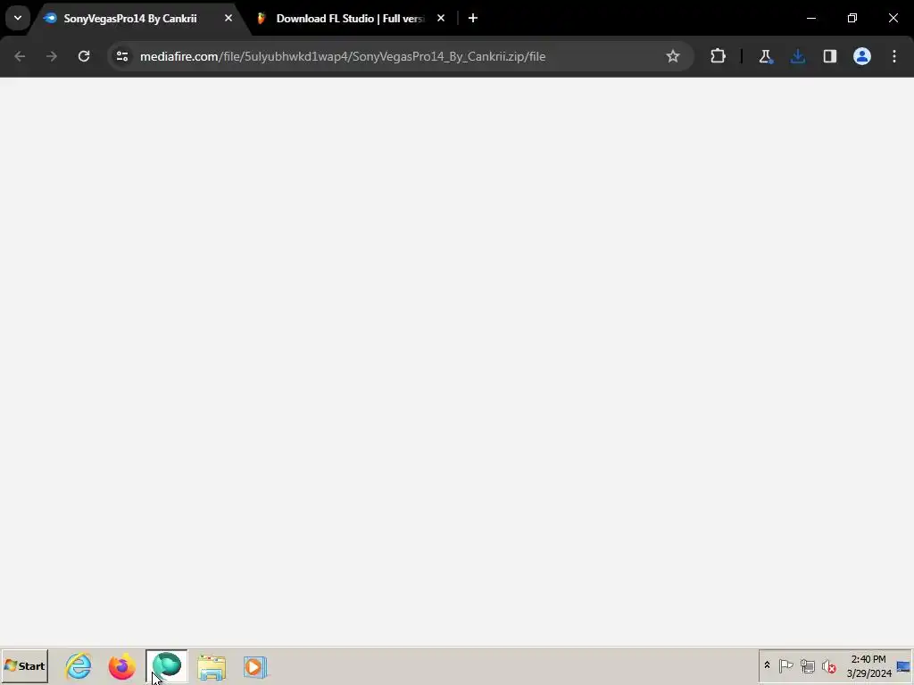Open the muted volume tray icon

[x=828, y=665]
